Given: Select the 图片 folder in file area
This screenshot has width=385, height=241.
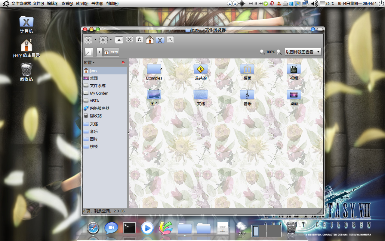Looking at the screenshot, I should [154, 94].
